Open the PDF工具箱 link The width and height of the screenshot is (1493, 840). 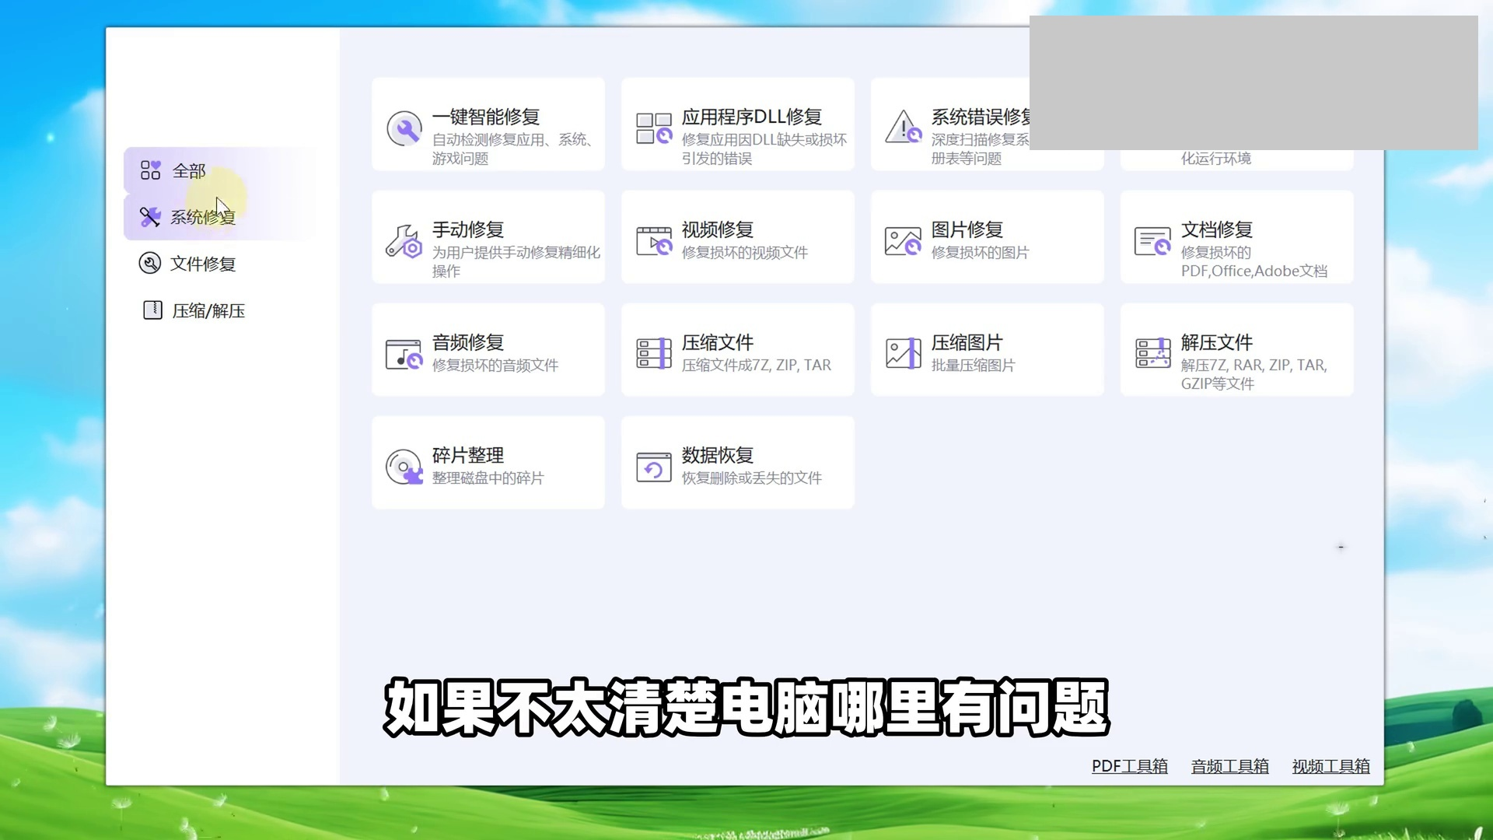[x=1130, y=766]
